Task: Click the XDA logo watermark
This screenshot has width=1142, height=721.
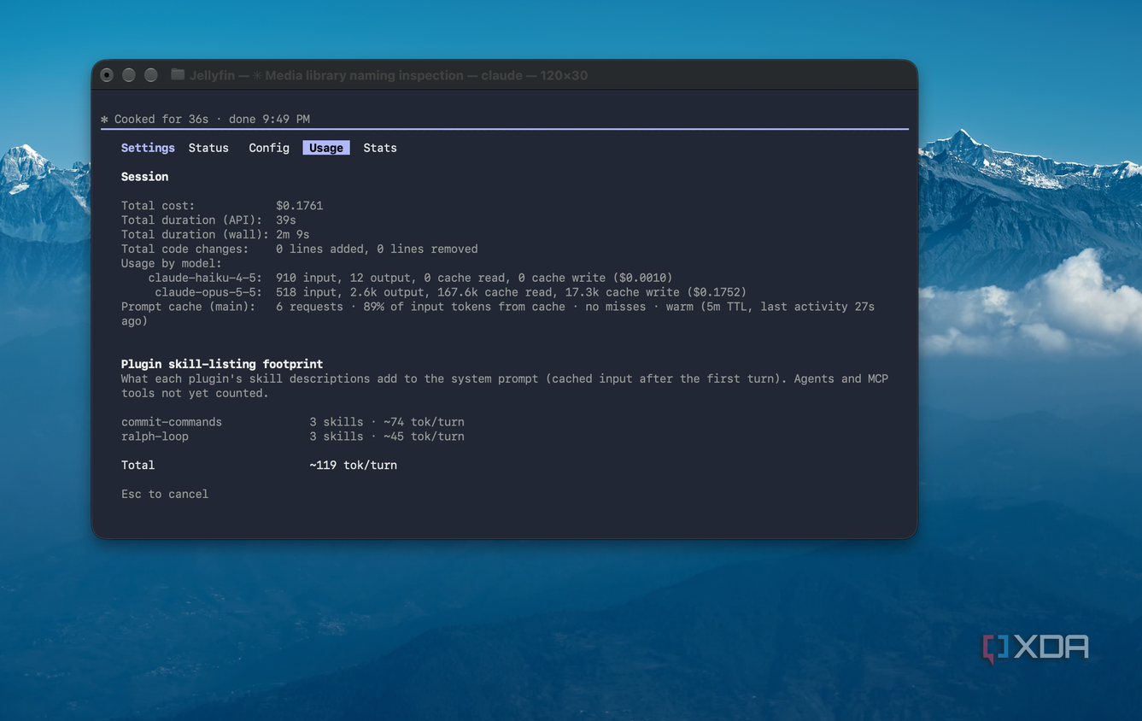Action: (1035, 648)
